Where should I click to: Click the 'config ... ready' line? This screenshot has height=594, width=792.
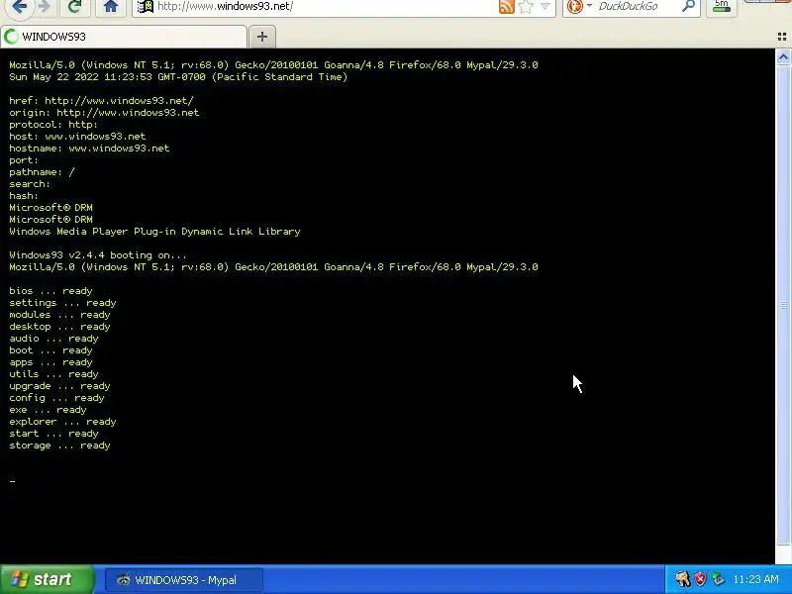(56, 398)
